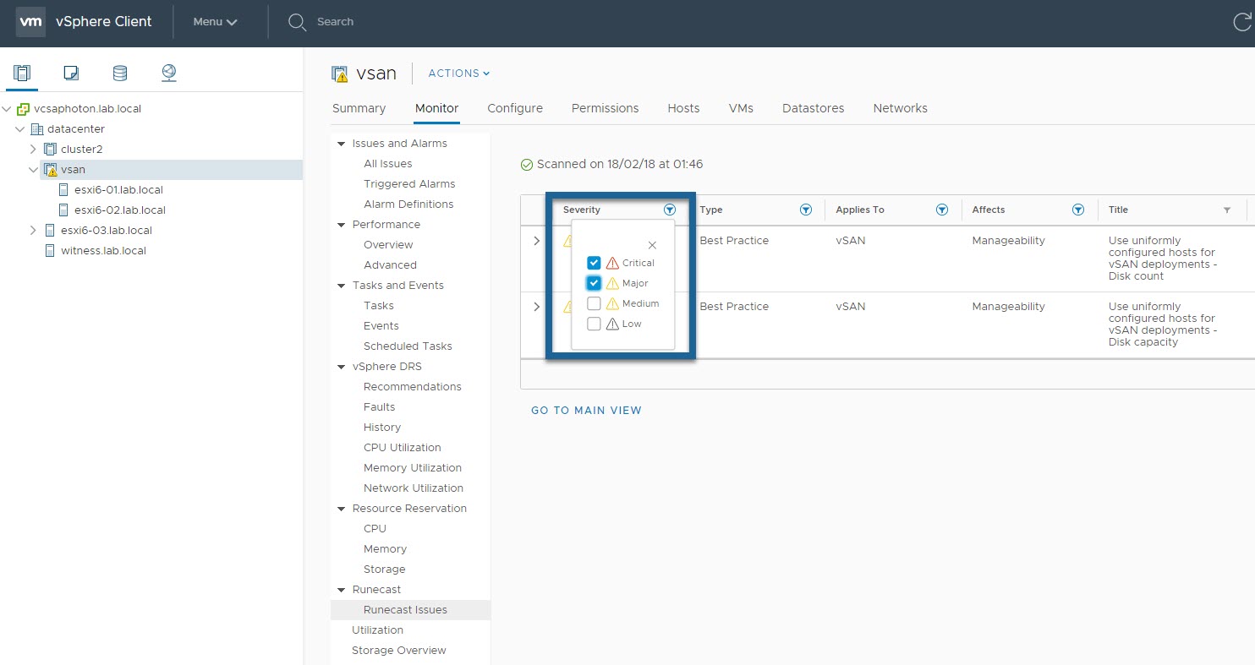Screen dimensions: 1255x665
Task: Click the VMware vm logo icon
Action: 30,22
